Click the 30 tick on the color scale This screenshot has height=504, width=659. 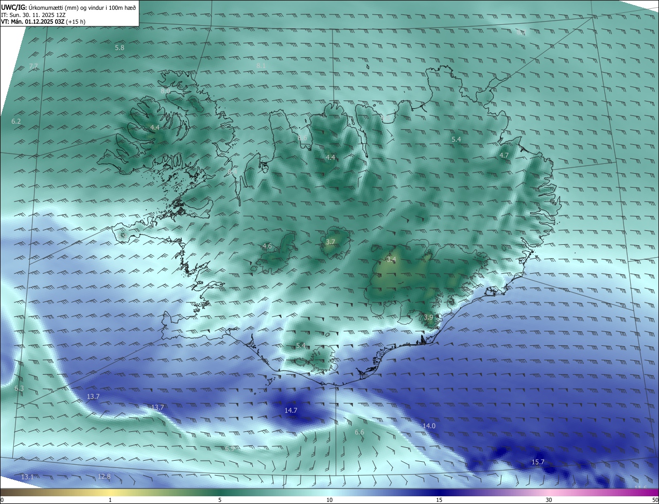pyautogui.click(x=549, y=500)
